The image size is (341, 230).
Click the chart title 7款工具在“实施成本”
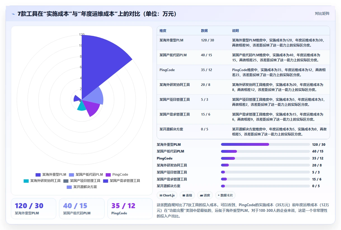(x=97, y=14)
